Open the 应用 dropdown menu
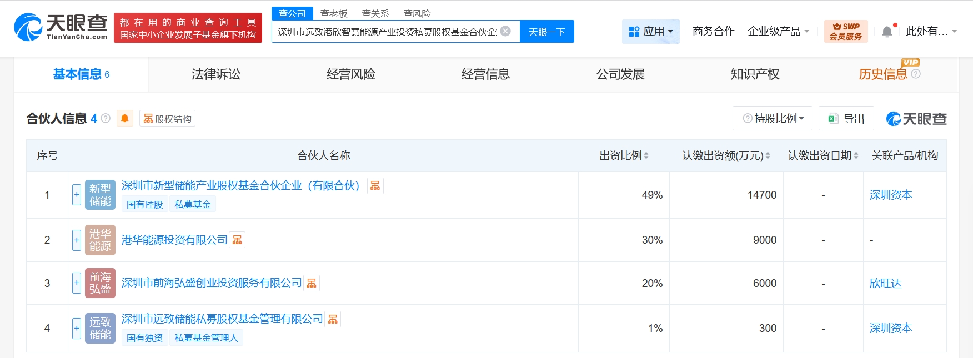Screen dimensions: 973x358 [650, 32]
